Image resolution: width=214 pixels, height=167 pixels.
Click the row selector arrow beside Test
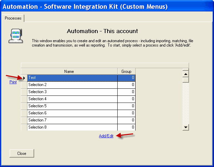(x=24, y=78)
